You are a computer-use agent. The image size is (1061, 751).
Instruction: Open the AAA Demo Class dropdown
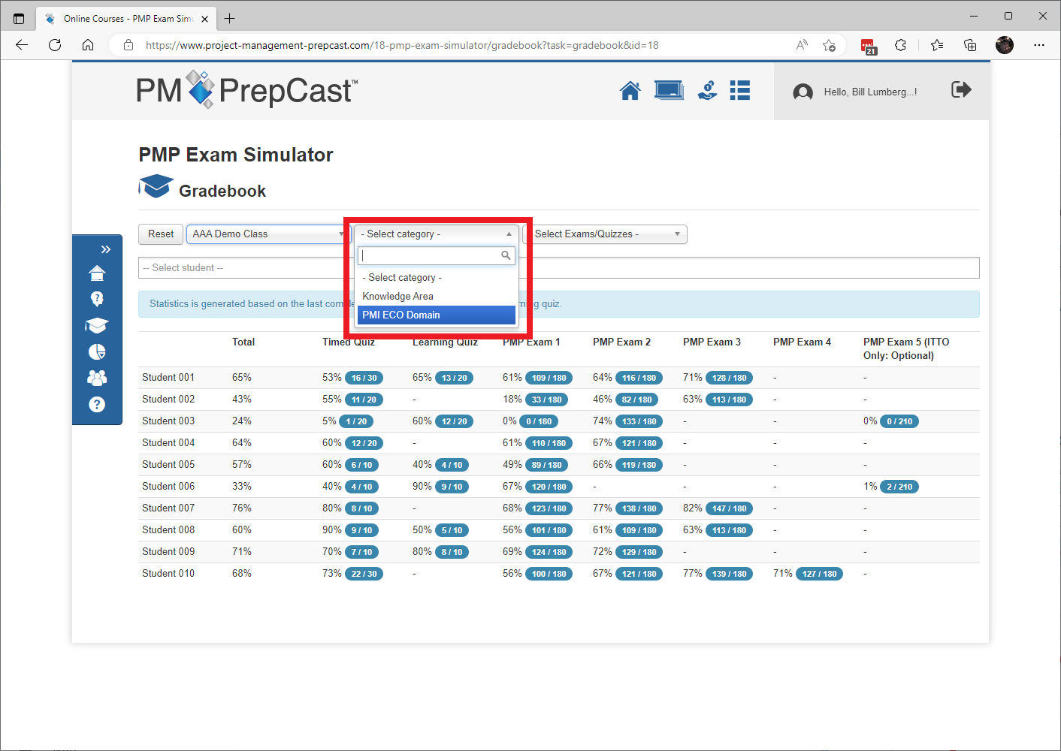point(268,234)
